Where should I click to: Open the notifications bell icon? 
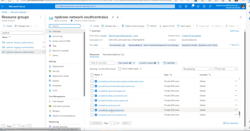(x=192, y=6)
